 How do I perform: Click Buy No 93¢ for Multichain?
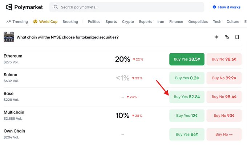[224, 116]
